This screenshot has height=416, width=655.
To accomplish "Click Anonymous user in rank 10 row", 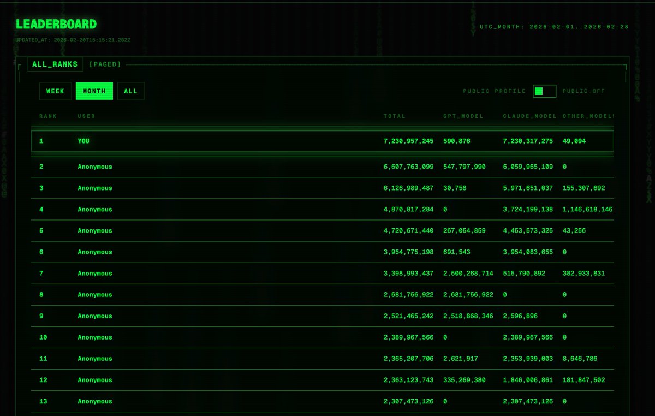I will (x=95, y=337).
